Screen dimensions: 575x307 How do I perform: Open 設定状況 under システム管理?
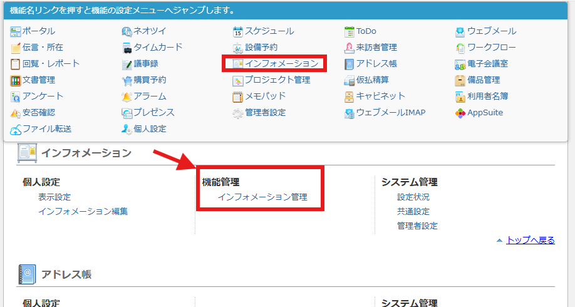(x=413, y=197)
